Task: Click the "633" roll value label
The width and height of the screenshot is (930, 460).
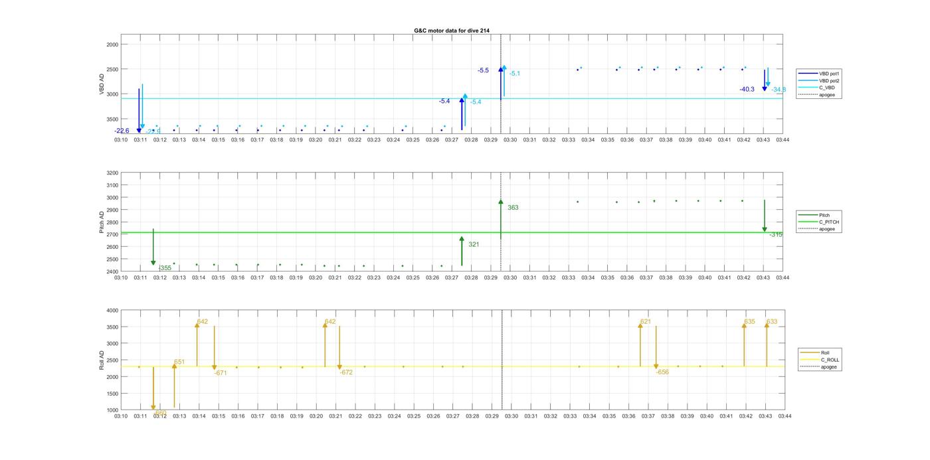Action: pos(772,322)
